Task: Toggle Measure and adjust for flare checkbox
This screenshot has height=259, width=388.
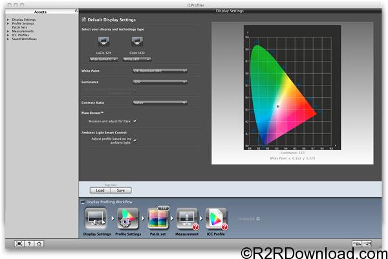Action: [135, 121]
